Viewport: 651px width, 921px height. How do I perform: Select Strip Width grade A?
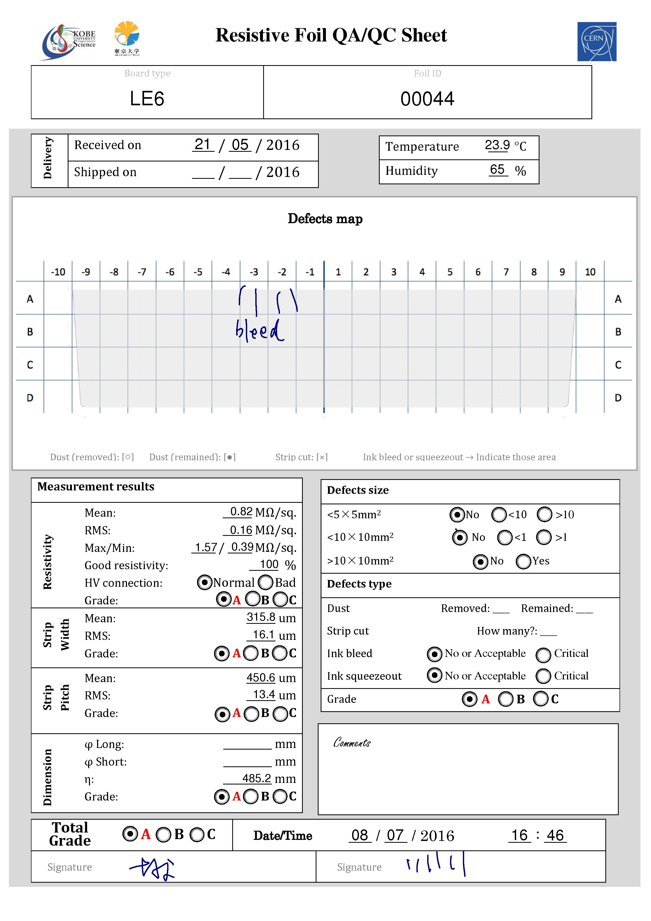[222, 653]
